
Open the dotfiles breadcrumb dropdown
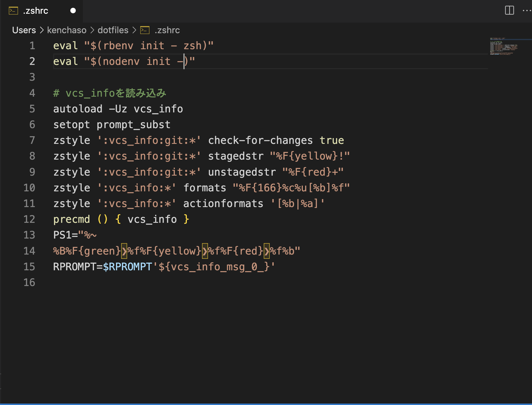click(x=113, y=30)
